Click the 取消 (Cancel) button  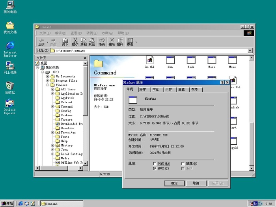click(x=196, y=183)
